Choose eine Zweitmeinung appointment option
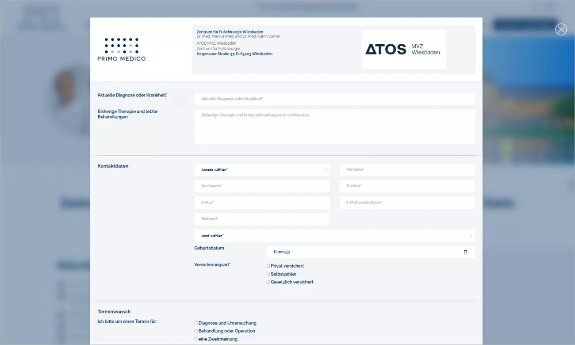Screen dimensions: 575x345 [195, 338]
